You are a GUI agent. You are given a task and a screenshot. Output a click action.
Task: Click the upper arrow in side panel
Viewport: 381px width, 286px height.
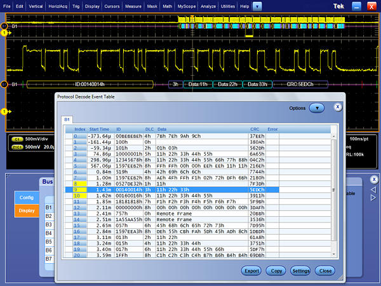(373, 189)
